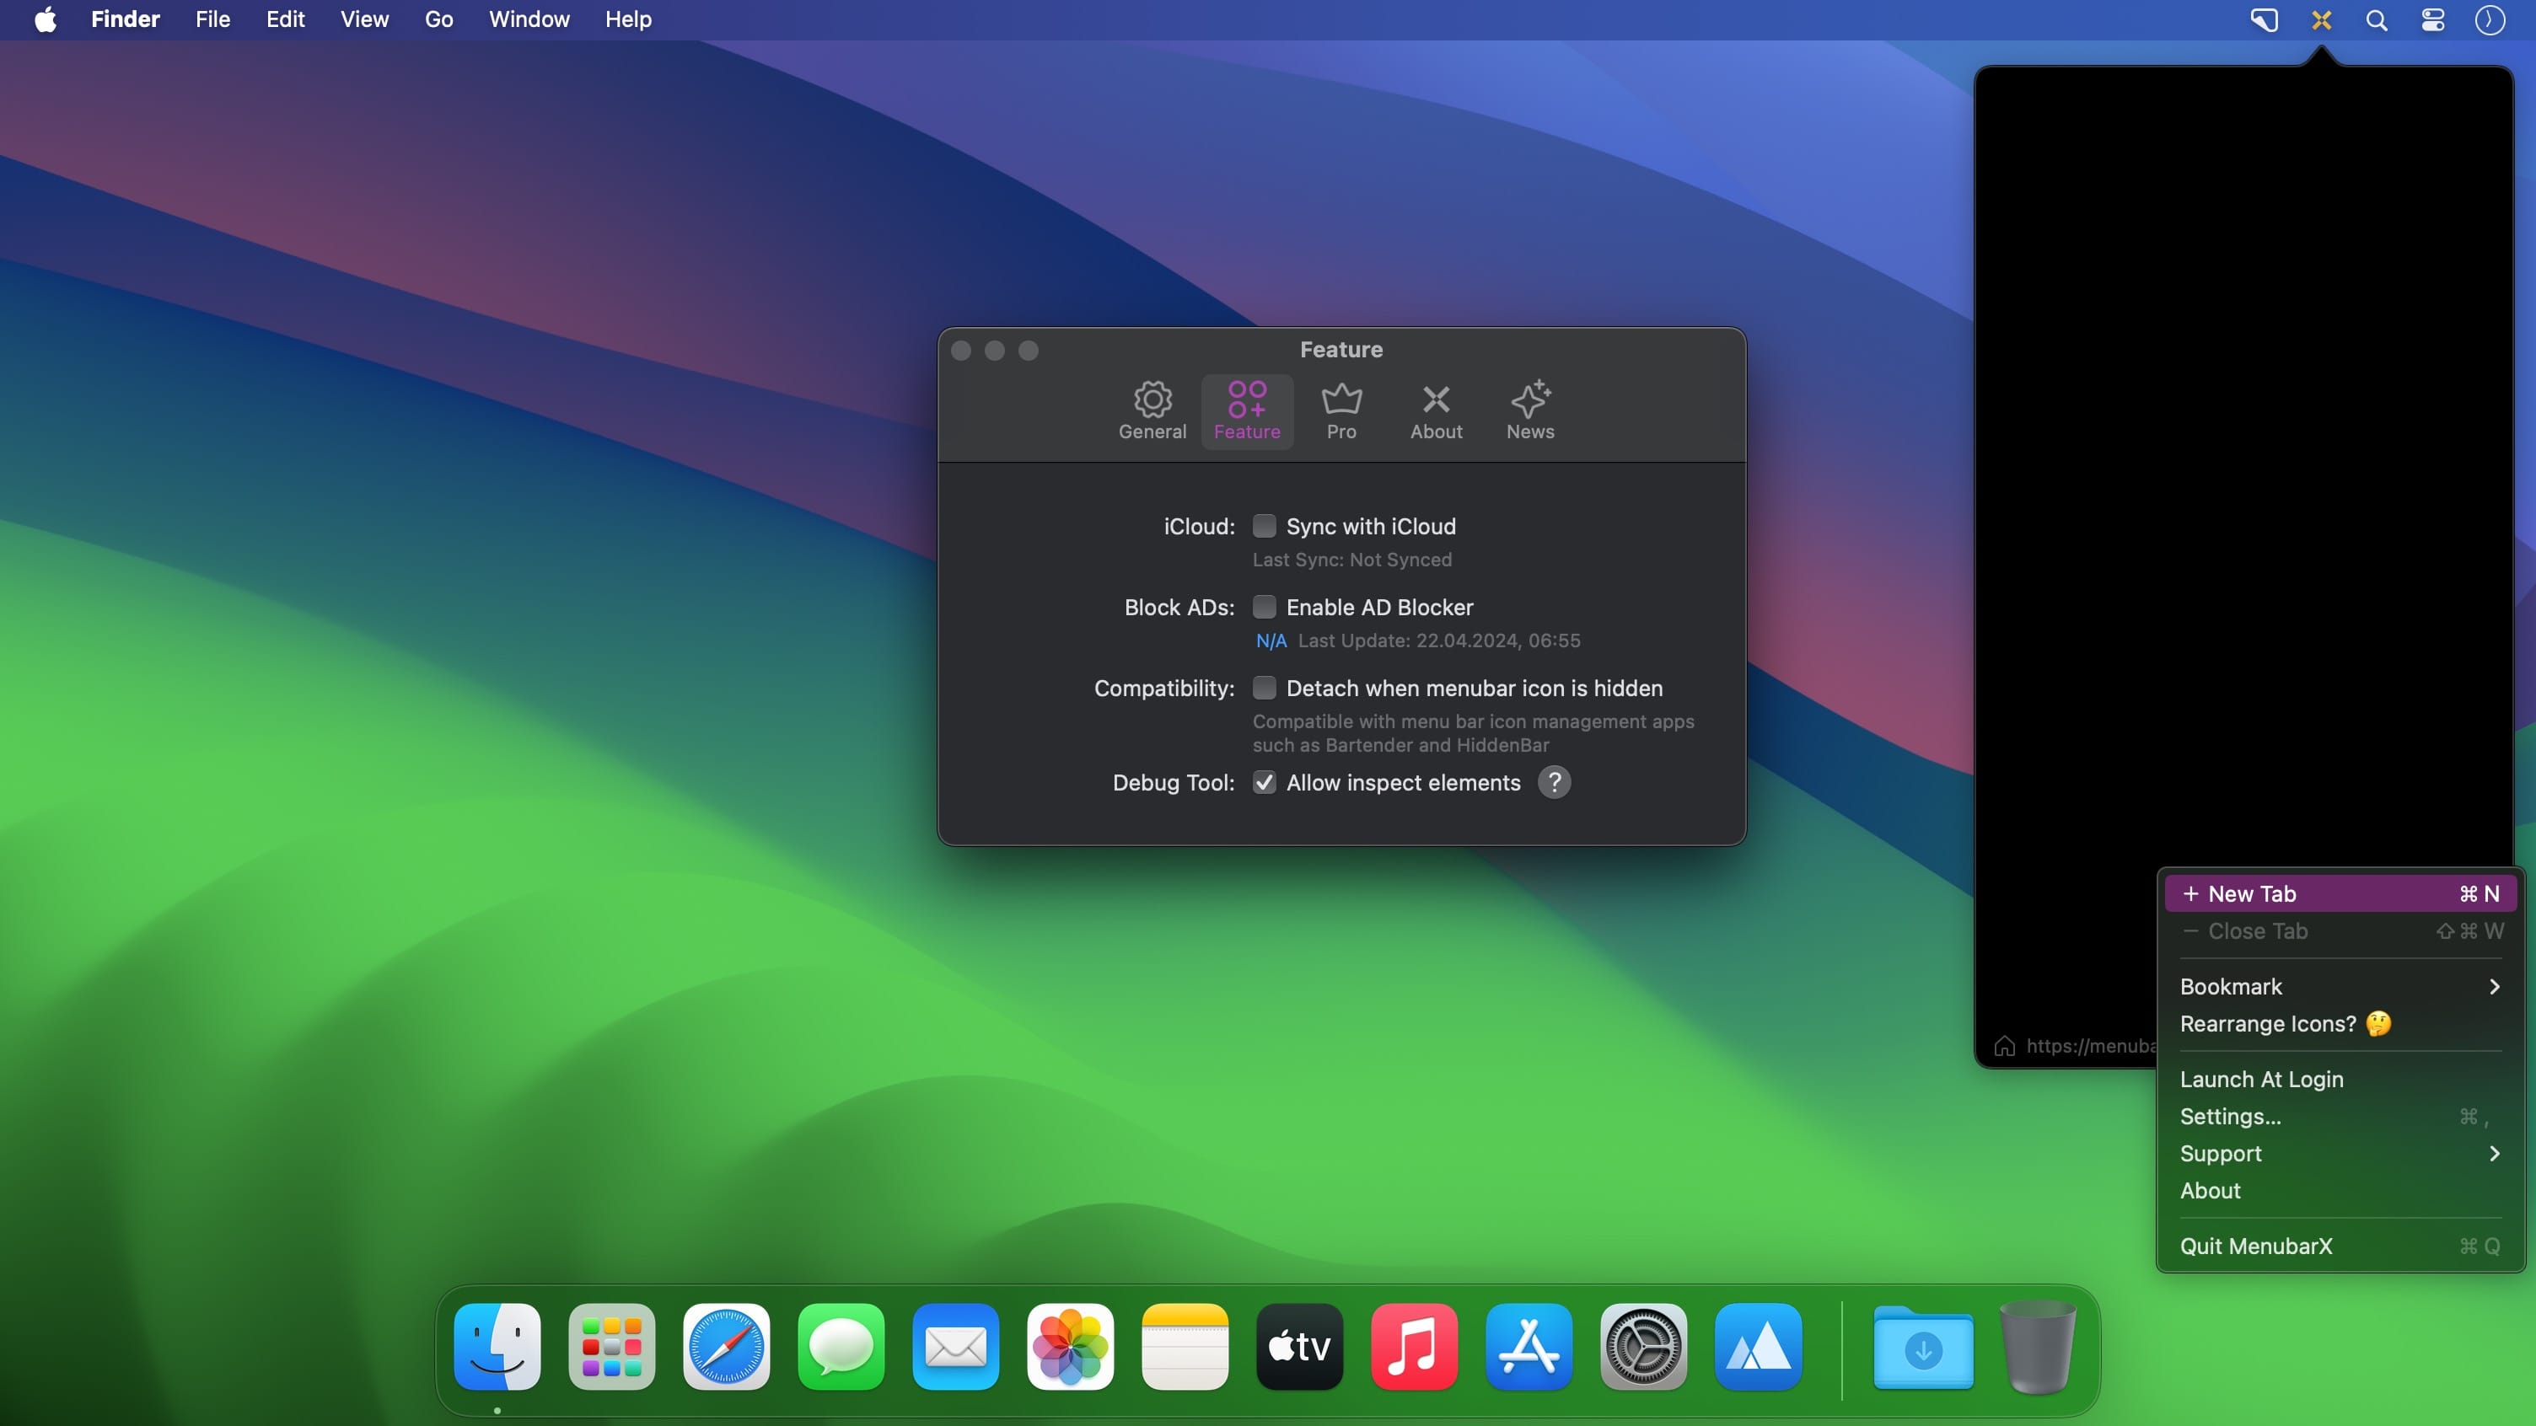Expand the Support submenu

2340,1154
